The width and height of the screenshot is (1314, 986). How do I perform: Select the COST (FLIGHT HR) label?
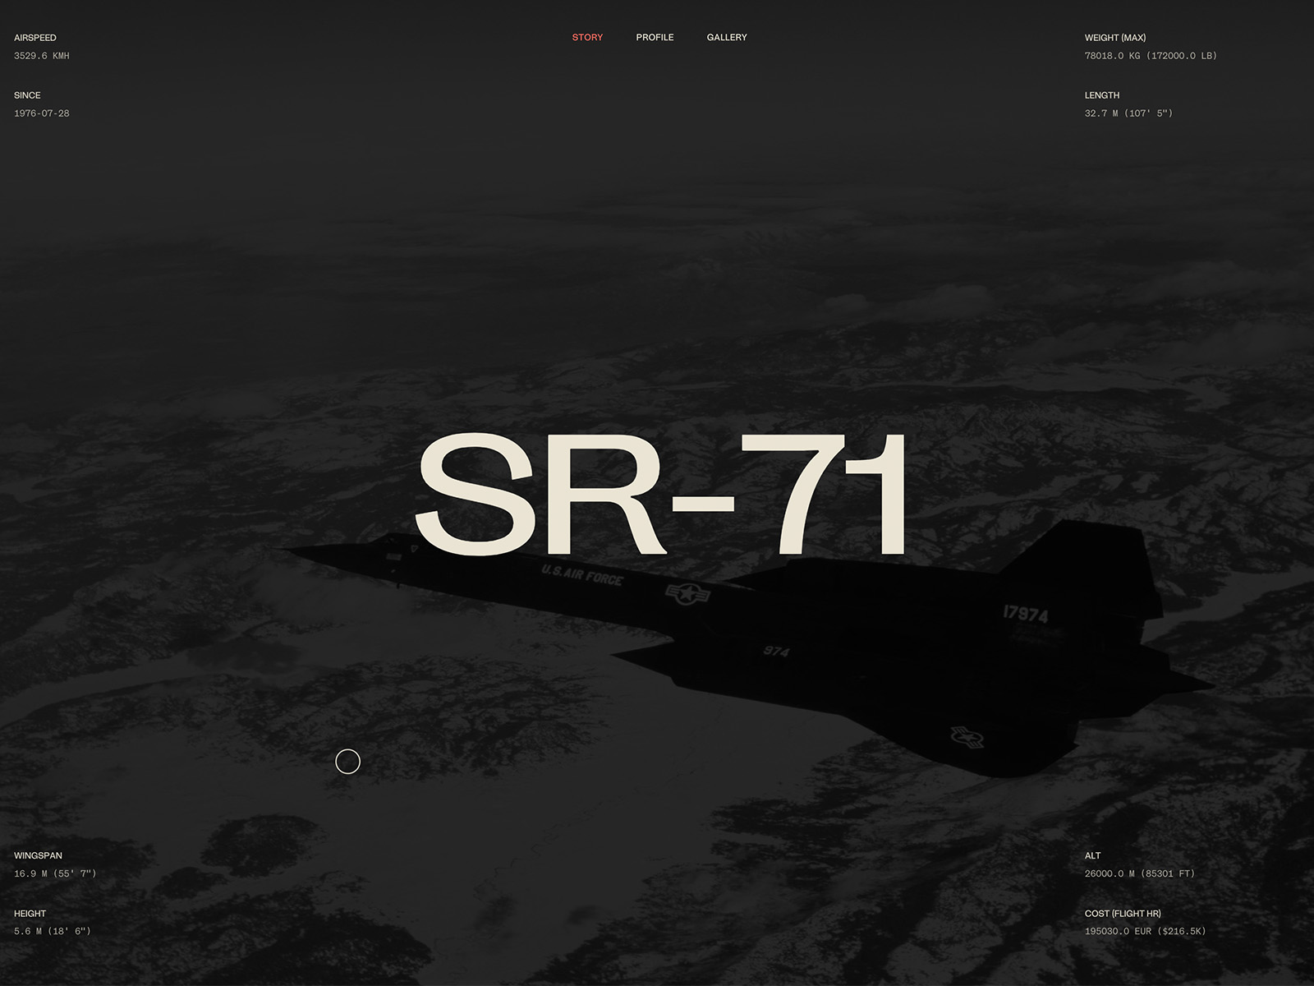1123,913
